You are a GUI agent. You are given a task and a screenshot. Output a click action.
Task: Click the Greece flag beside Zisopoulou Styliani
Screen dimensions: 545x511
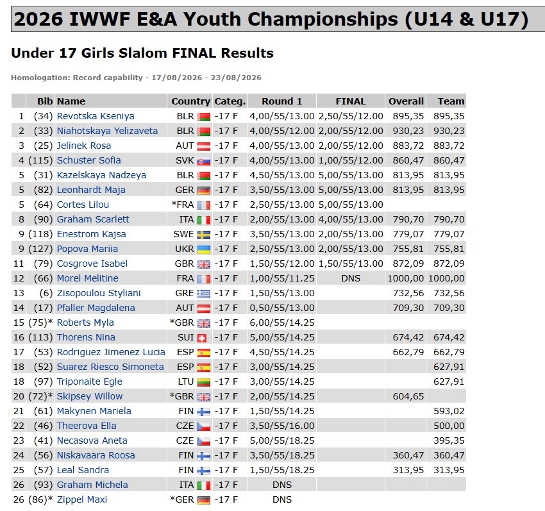click(204, 294)
